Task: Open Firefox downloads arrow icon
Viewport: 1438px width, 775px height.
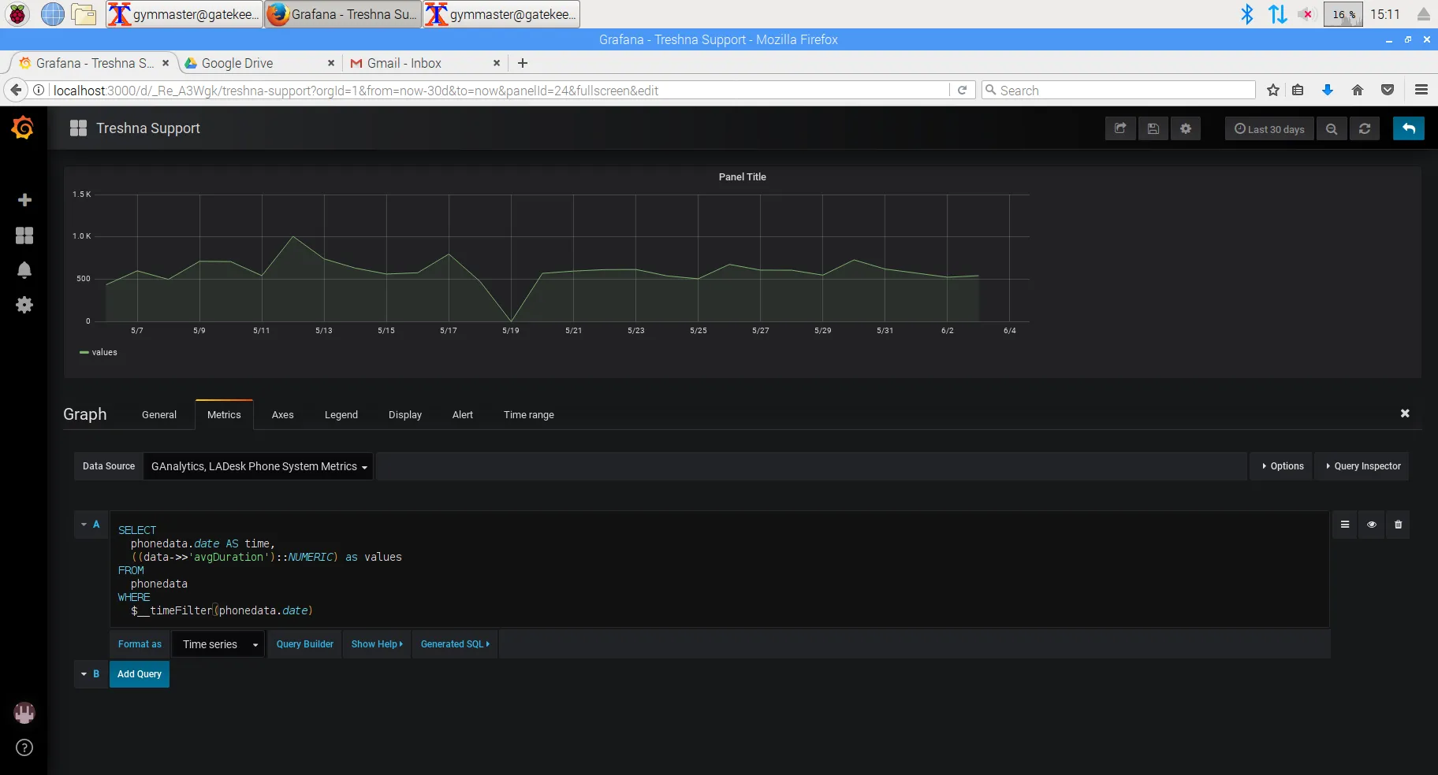Action: [1328, 90]
